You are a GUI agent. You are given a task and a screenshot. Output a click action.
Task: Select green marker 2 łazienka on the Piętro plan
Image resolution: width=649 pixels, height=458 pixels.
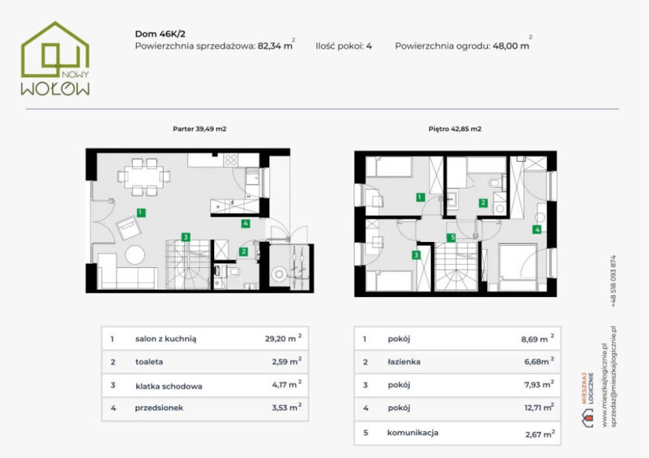(x=483, y=203)
